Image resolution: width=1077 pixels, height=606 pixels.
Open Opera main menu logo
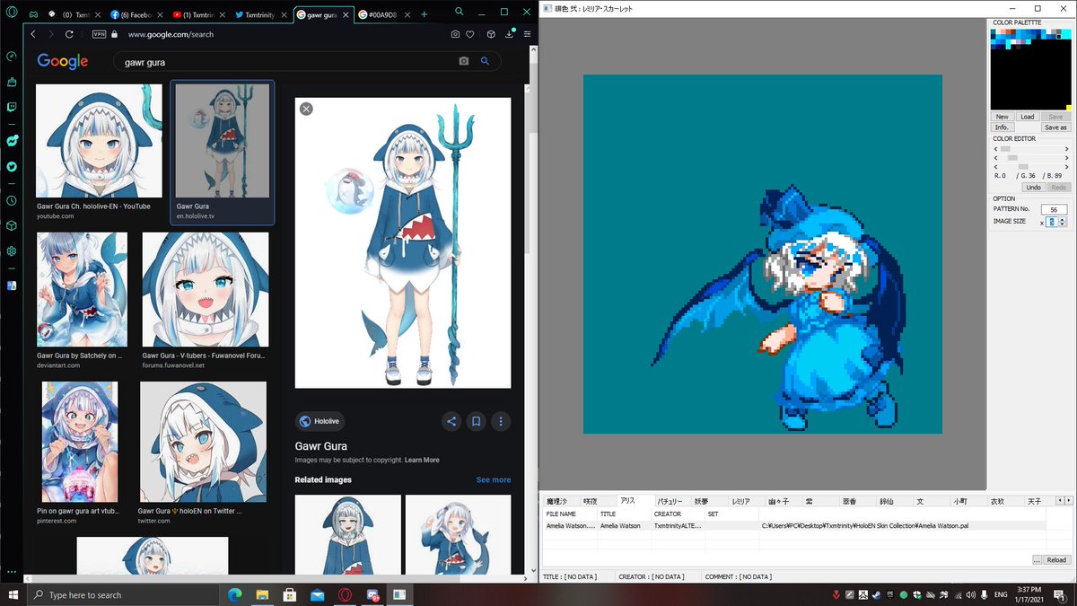pyautogui.click(x=11, y=13)
